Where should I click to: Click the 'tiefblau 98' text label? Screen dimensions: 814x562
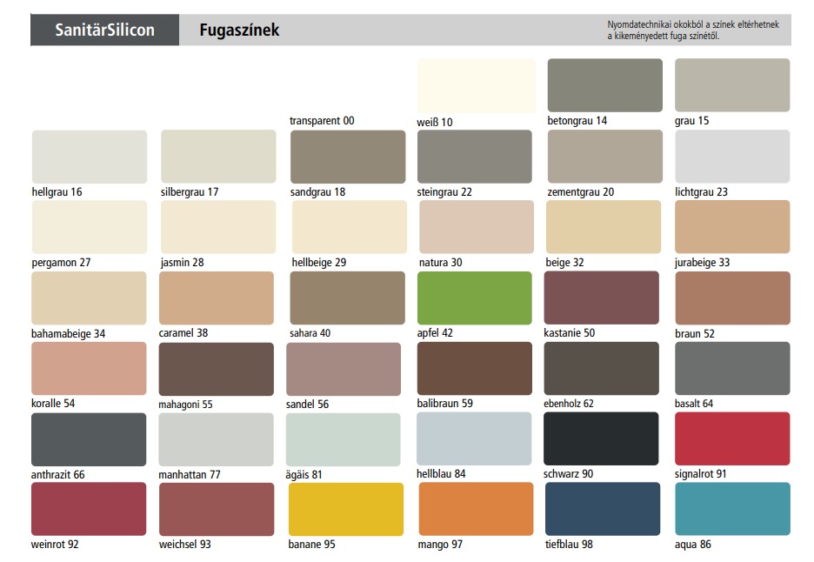coord(569,545)
